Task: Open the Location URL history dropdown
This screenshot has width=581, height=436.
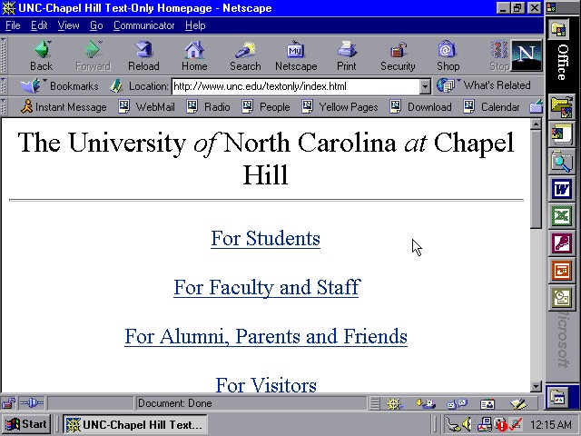Action: (425, 86)
